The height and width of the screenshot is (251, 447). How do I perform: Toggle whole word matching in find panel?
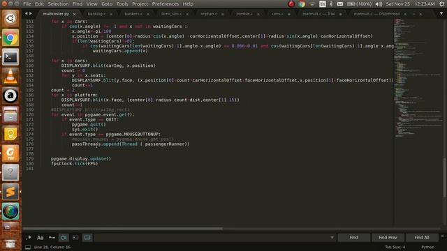tap(52, 237)
